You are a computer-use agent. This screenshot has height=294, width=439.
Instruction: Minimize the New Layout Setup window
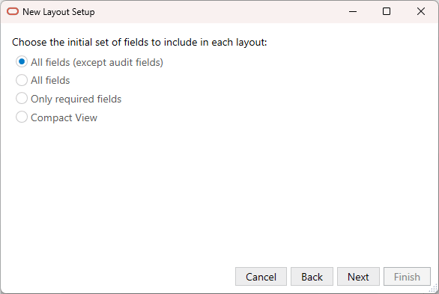click(353, 11)
